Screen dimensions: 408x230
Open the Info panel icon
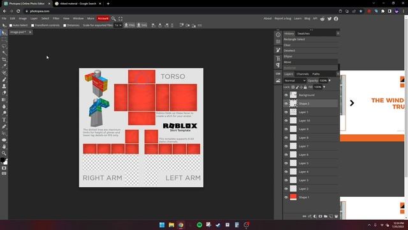(278, 34)
